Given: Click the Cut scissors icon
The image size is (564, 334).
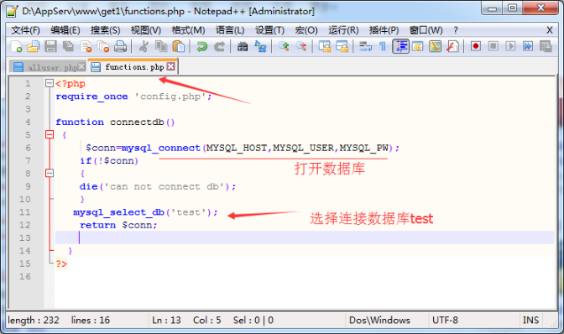Looking at the screenshot, I should 144,46.
